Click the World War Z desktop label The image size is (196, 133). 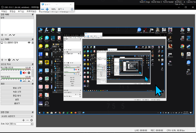tap(156, 2)
